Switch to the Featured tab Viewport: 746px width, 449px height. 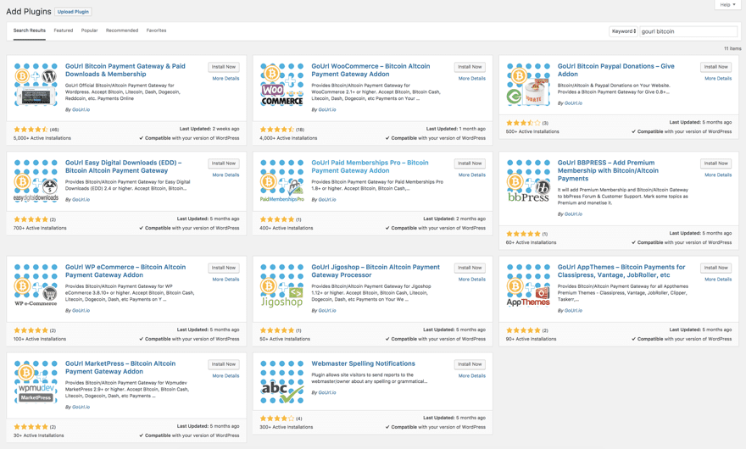[64, 30]
